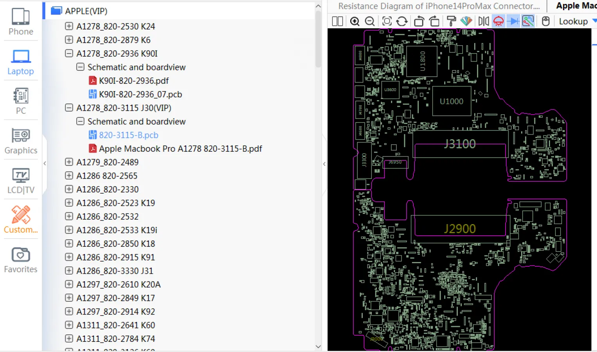Click the tree scrollbar up arrow
The image size is (597, 352).
tap(318, 6)
